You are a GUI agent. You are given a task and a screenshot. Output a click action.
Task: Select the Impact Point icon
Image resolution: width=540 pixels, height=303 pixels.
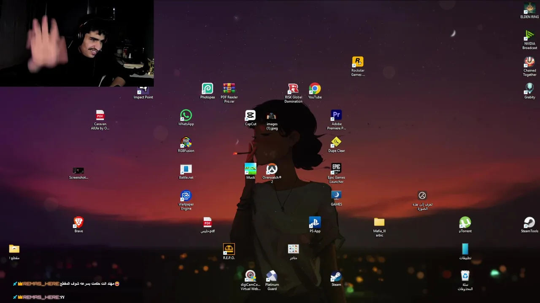tap(143, 93)
